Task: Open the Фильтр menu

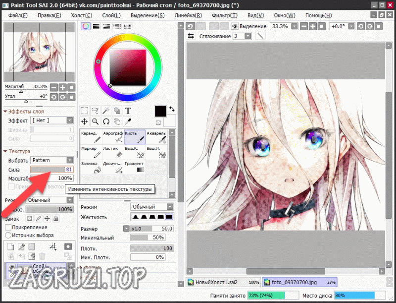Action: (x=225, y=15)
